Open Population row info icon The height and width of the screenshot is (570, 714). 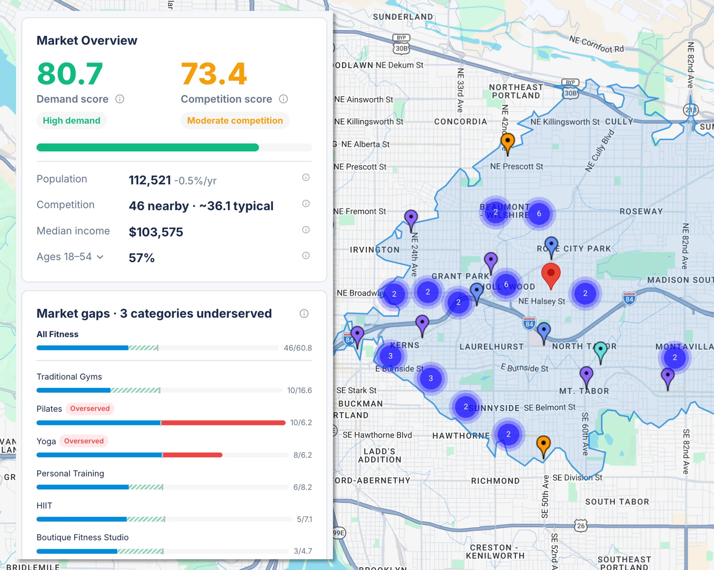pyautogui.click(x=306, y=178)
